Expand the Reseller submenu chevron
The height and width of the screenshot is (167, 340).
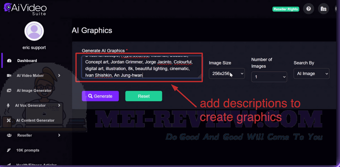click(x=59, y=135)
